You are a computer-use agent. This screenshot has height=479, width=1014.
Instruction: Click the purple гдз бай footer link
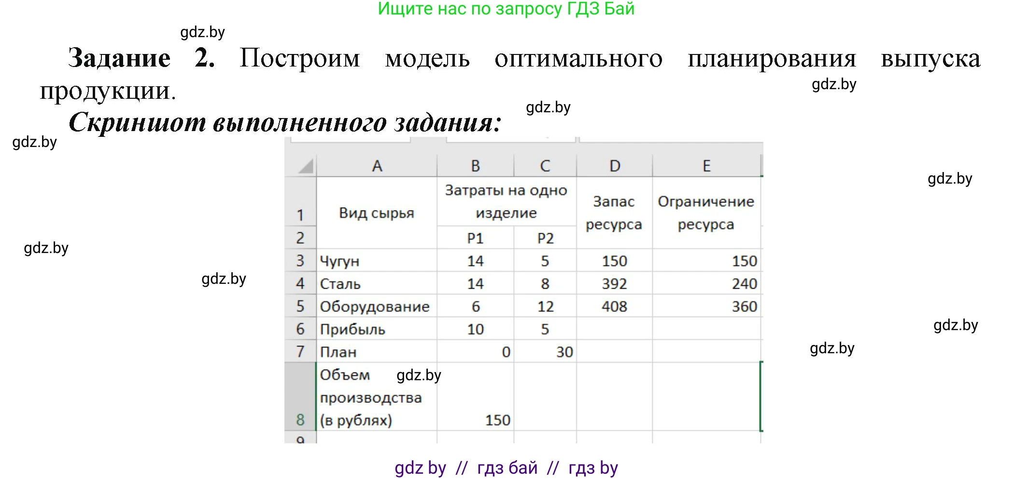pyautogui.click(x=507, y=466)
